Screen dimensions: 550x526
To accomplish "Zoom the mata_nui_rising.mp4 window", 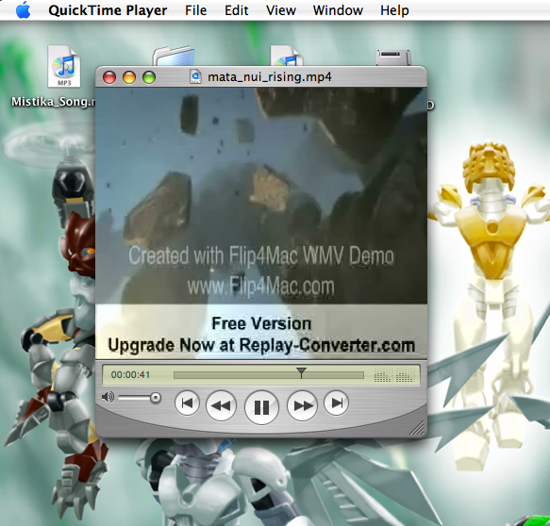I will tap(149, 77).
